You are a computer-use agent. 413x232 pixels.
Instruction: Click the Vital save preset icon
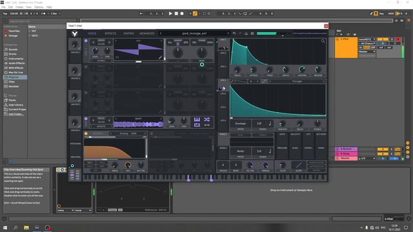pyautogui.click(x=246, y=34)
